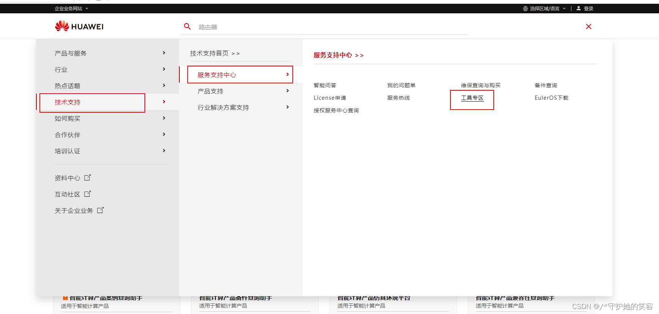The height and width of the screenshot is (314, 659).
Task: Open the 互动社区 link
Action: click(x=67, y=195)
